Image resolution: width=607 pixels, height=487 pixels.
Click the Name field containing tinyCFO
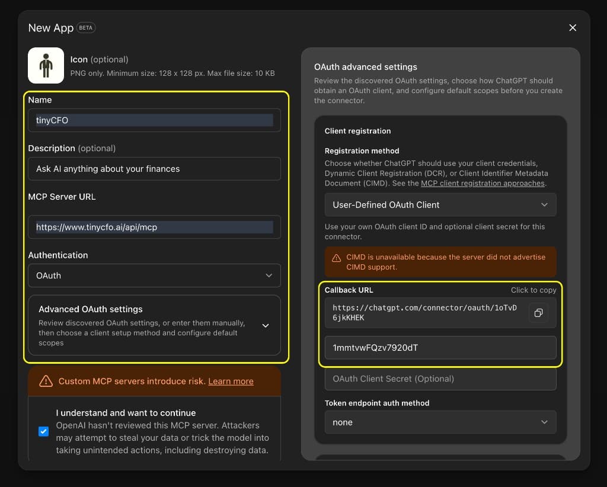click(x=155, y=120)
